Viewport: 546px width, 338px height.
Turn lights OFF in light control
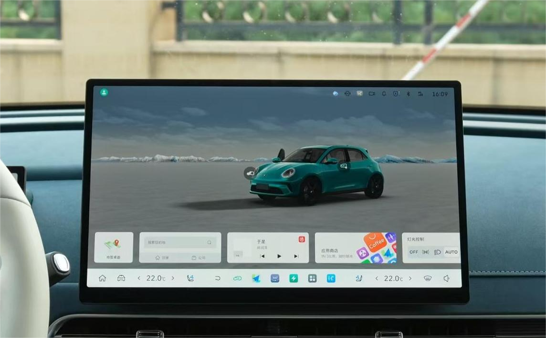point(414,252)
